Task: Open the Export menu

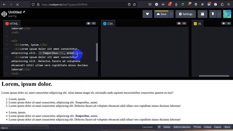Action: point(218,127)
